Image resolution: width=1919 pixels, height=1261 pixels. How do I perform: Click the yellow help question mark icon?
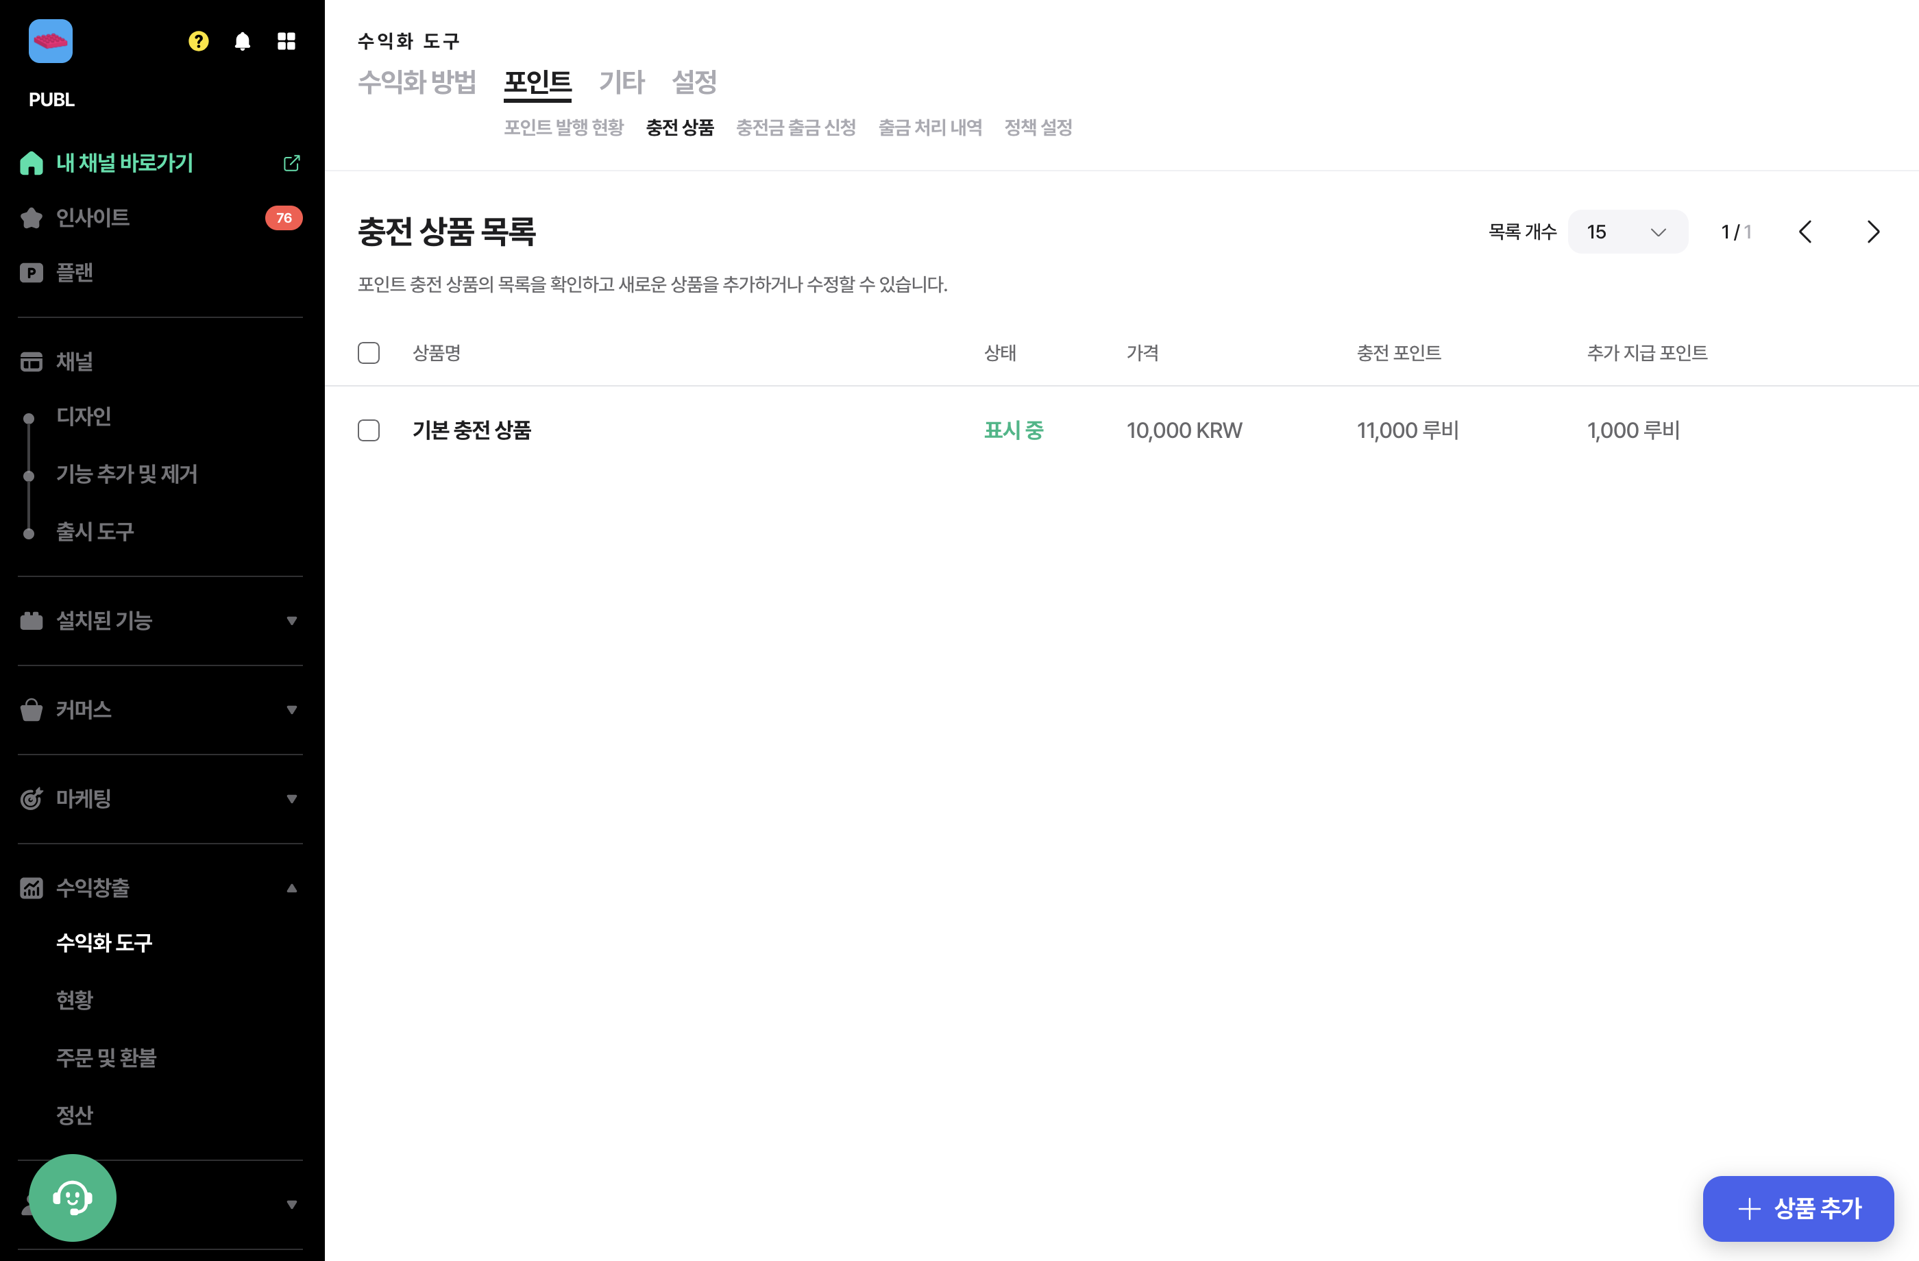click(198, 41)
